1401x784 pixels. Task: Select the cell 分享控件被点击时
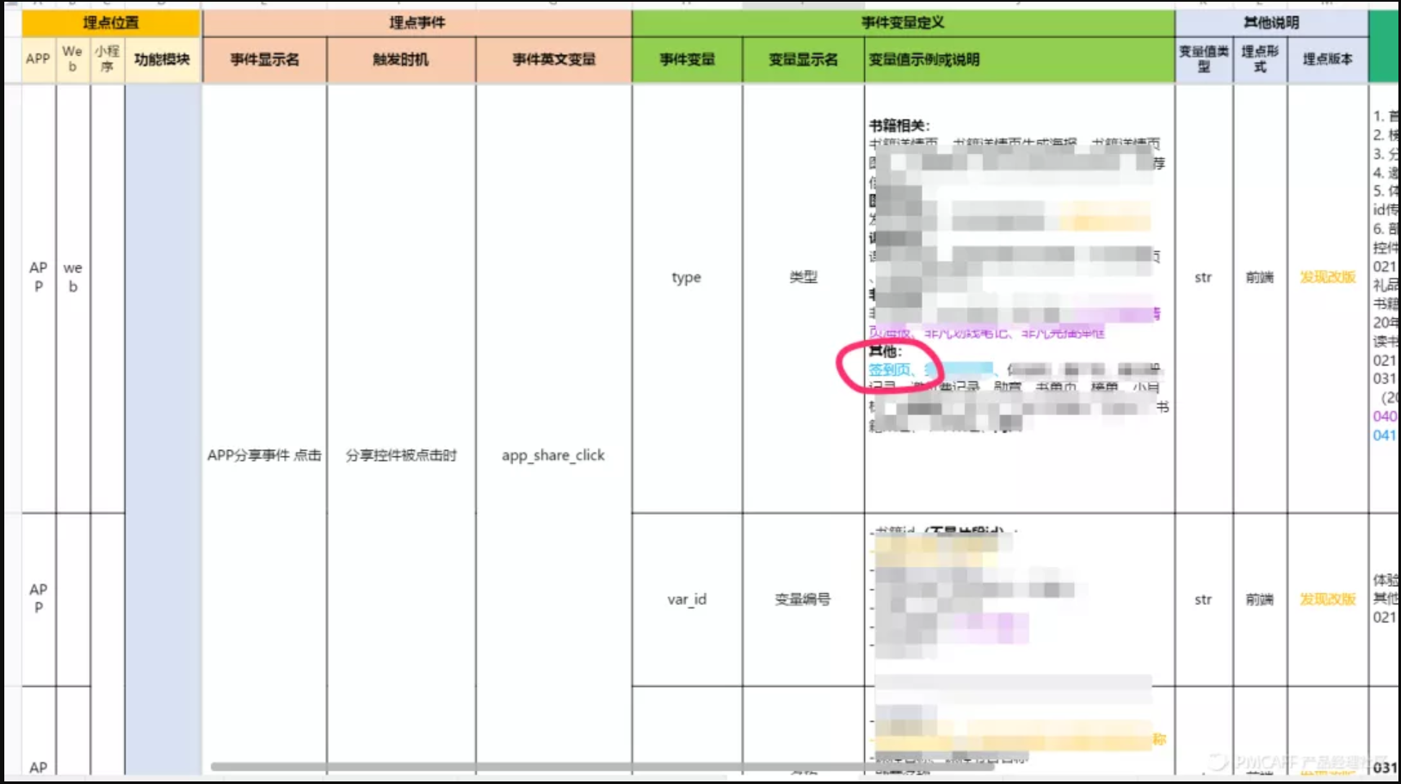pyautogui.click(x=401, y=455)
